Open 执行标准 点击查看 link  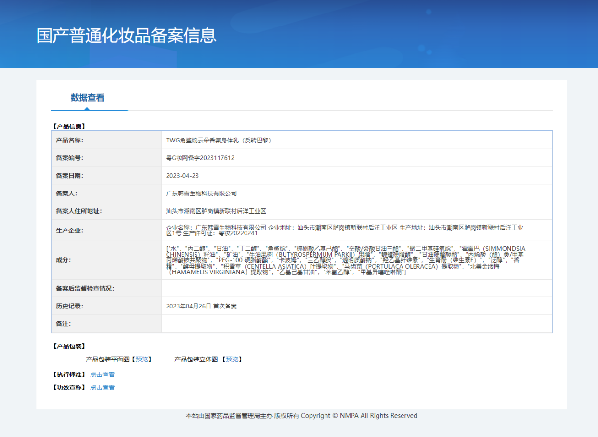pyautogui.click(x=103, y=375)
